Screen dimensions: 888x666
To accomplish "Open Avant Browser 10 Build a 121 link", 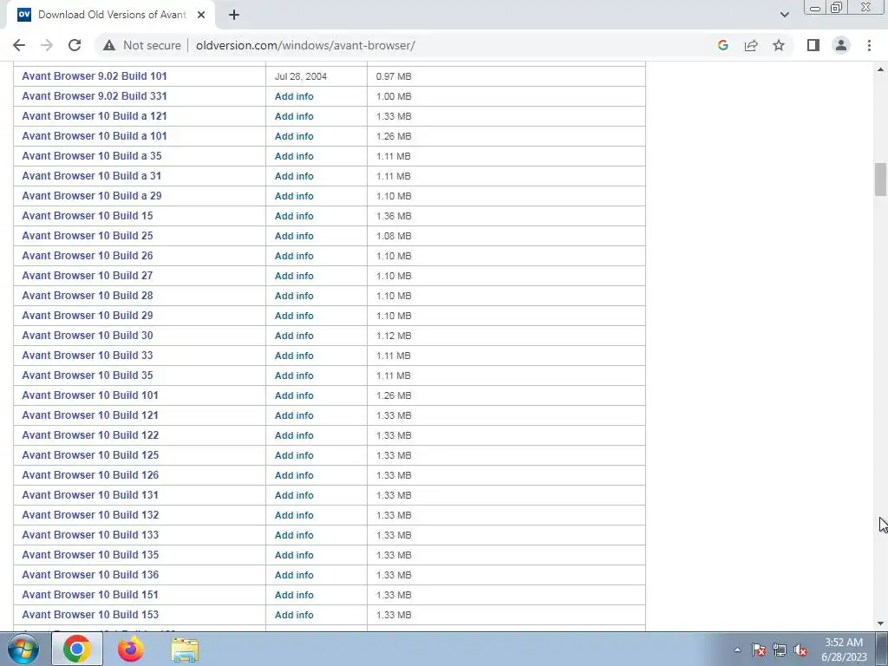I will 95,115.
